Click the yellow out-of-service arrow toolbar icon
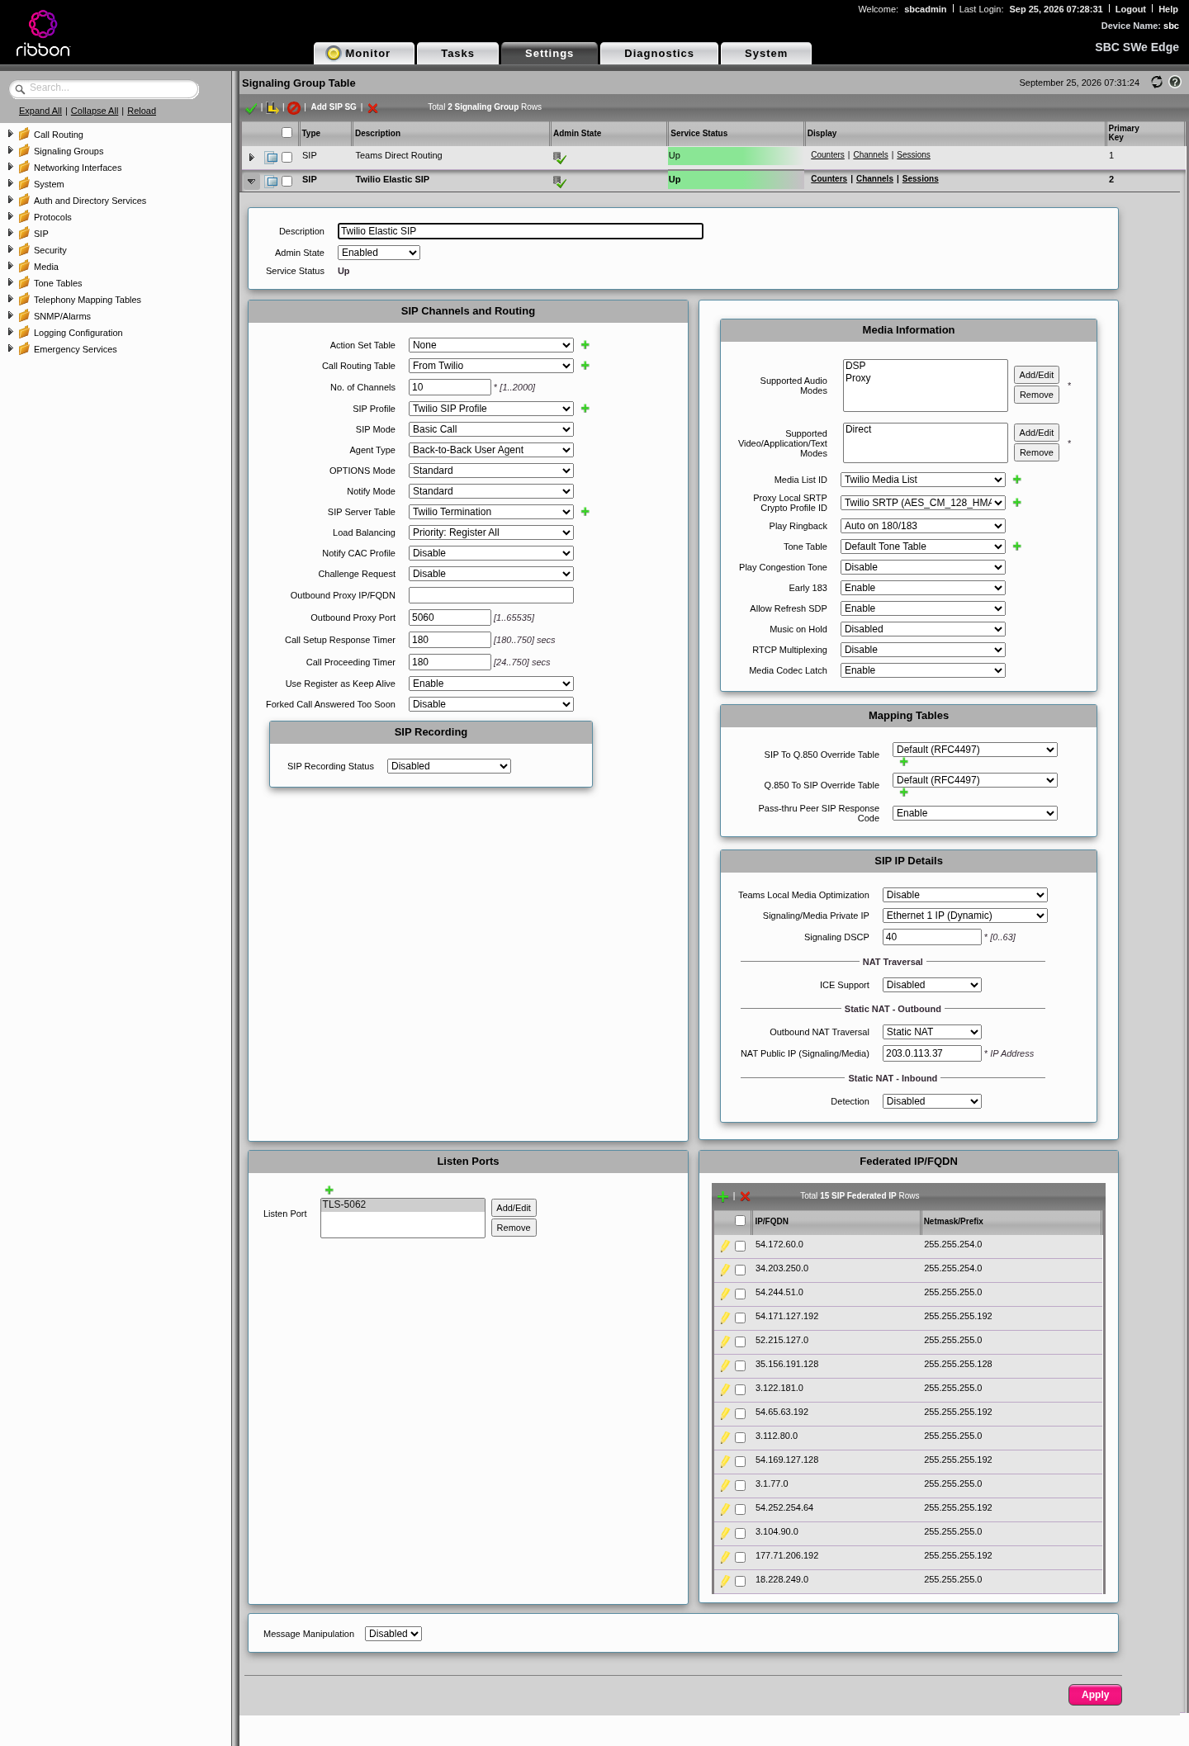1189x1746 pixels. click(272, 108)
